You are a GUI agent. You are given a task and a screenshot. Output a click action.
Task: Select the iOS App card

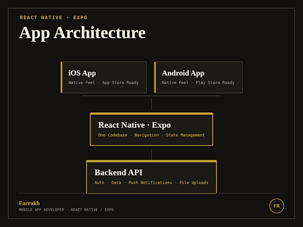[x=103, y=77]
